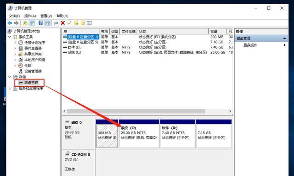Select the CD-ROM 0 DVD (E:) label panel
294x176 pixels.
(79, 163)
